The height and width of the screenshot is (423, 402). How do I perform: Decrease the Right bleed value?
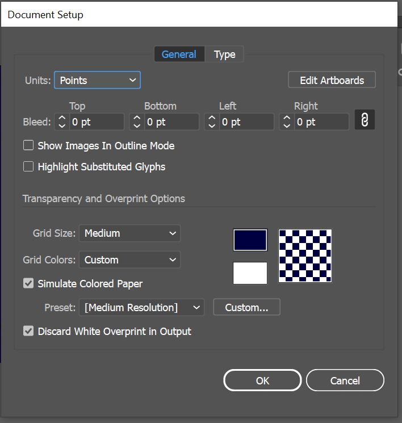pyautogui.click(x=287, y=125)
